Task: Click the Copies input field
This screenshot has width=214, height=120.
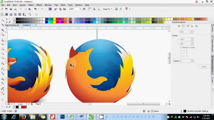Action: (185, 61)
